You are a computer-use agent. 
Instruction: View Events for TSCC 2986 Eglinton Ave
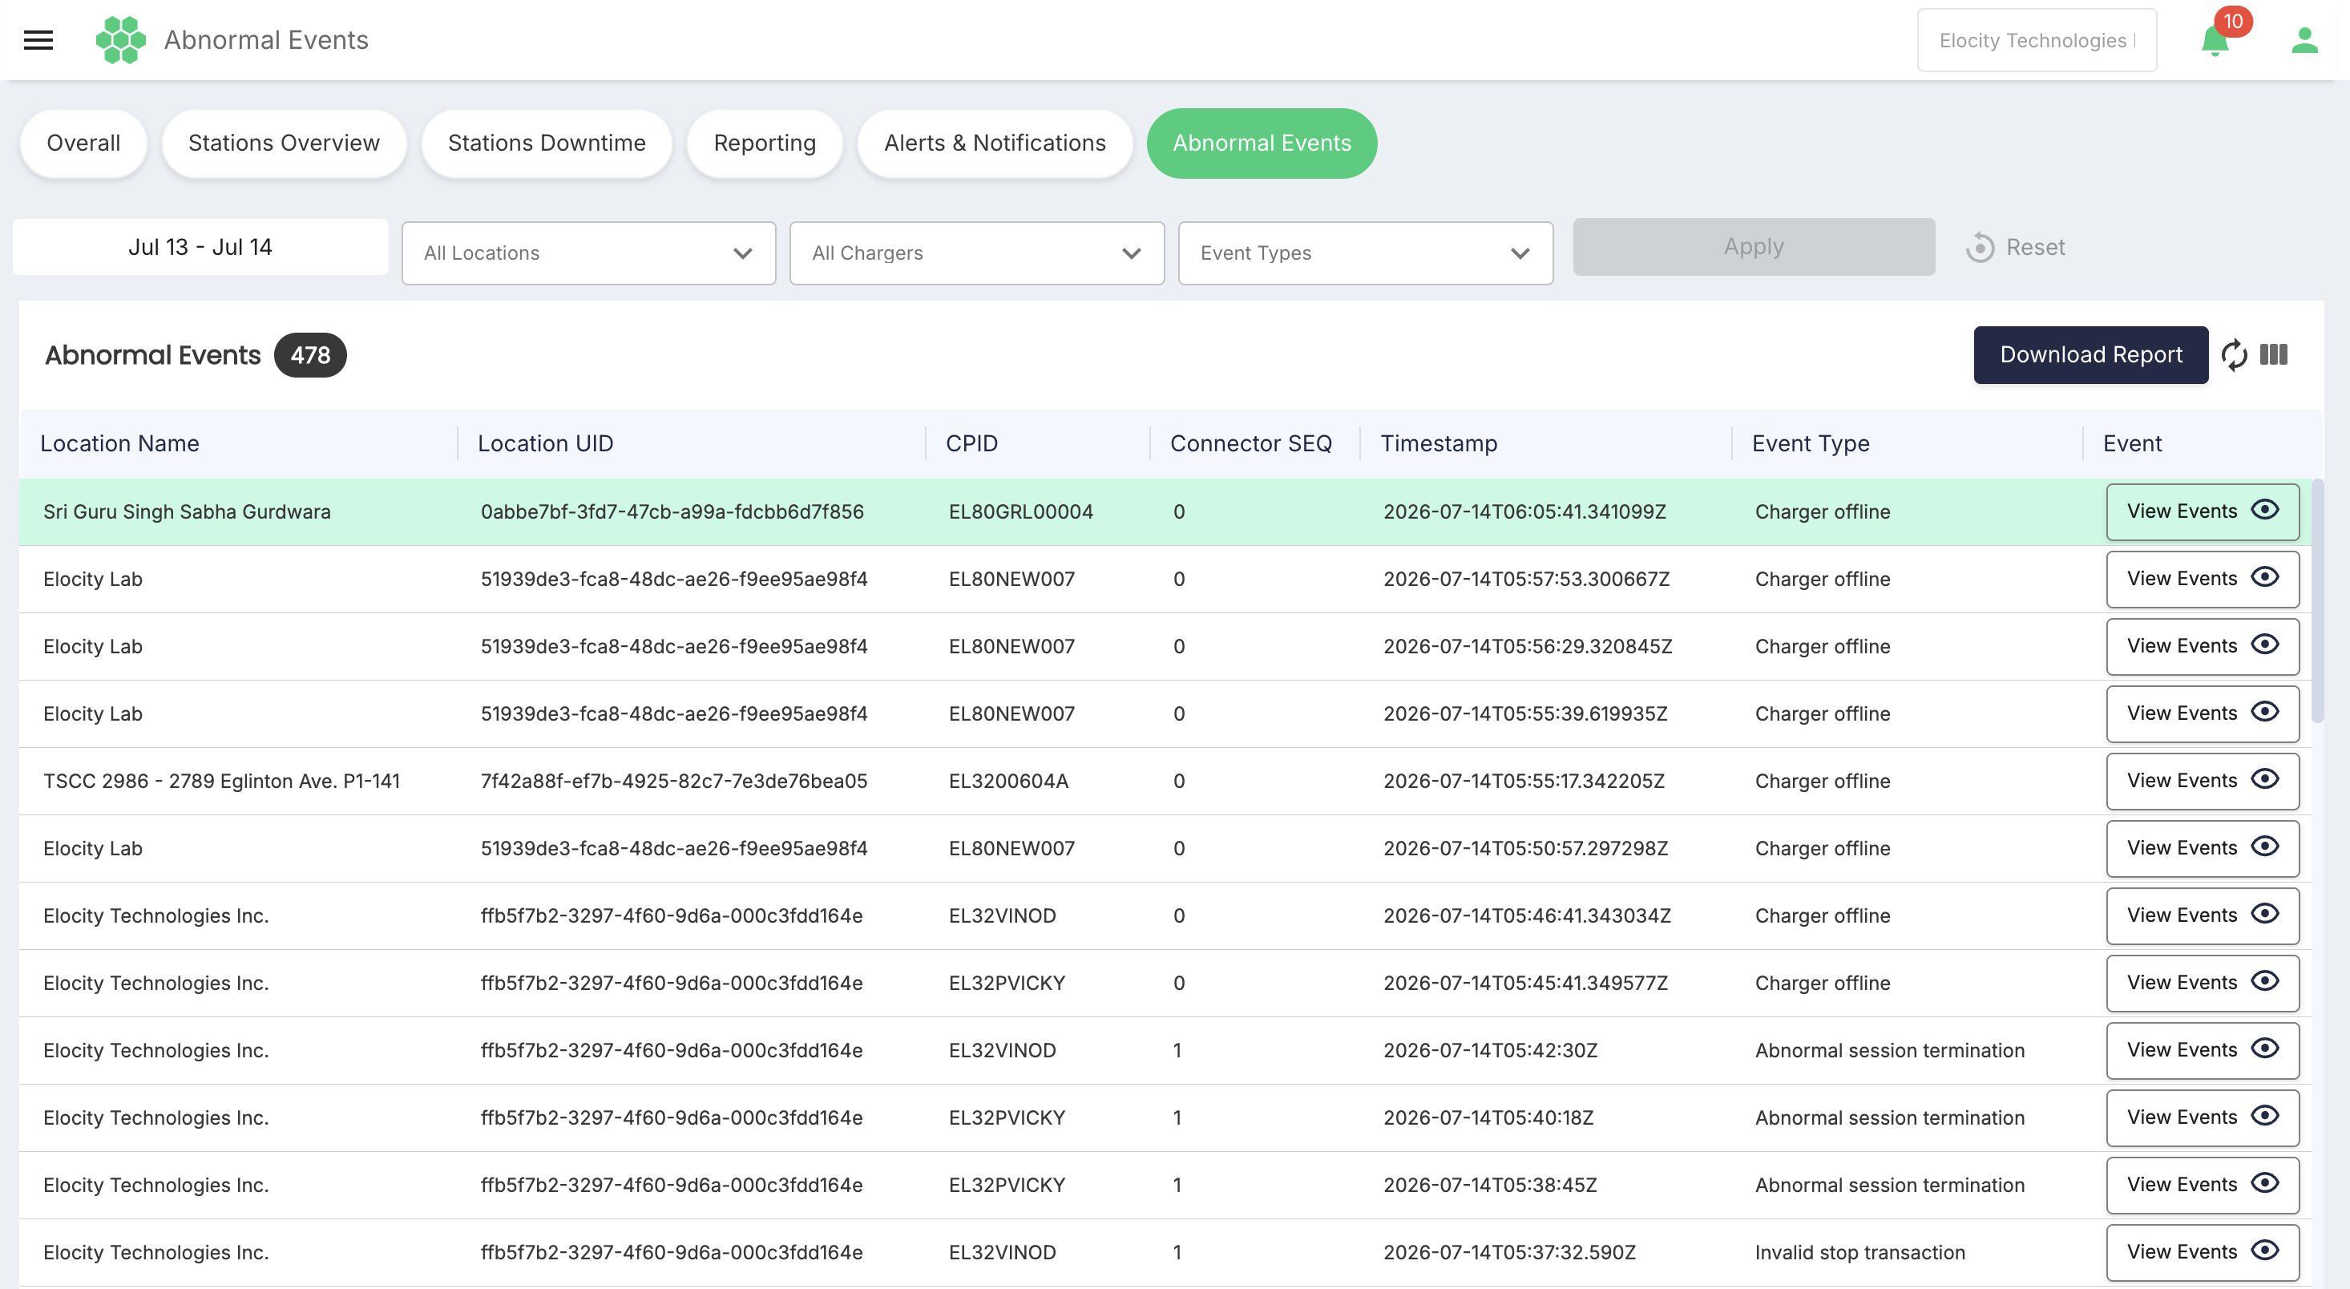(x=2203, y=781)
